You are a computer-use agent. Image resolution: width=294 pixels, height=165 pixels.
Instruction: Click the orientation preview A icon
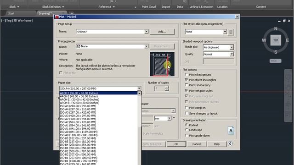[231, 130]
